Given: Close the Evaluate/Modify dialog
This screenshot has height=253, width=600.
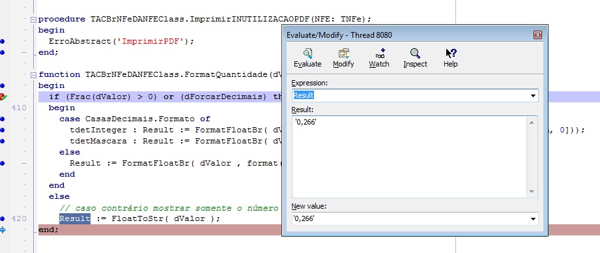Looking at the screenshot, I should (537, 35).
